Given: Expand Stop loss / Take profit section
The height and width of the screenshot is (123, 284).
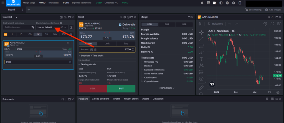Looking at the screenshot, I should point(90,56).
